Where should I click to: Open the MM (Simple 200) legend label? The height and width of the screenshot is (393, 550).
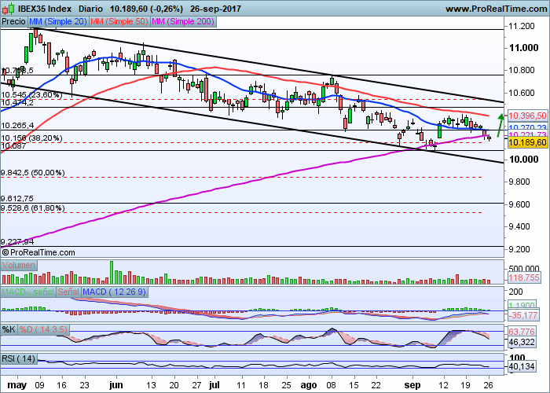pos(183,22)
